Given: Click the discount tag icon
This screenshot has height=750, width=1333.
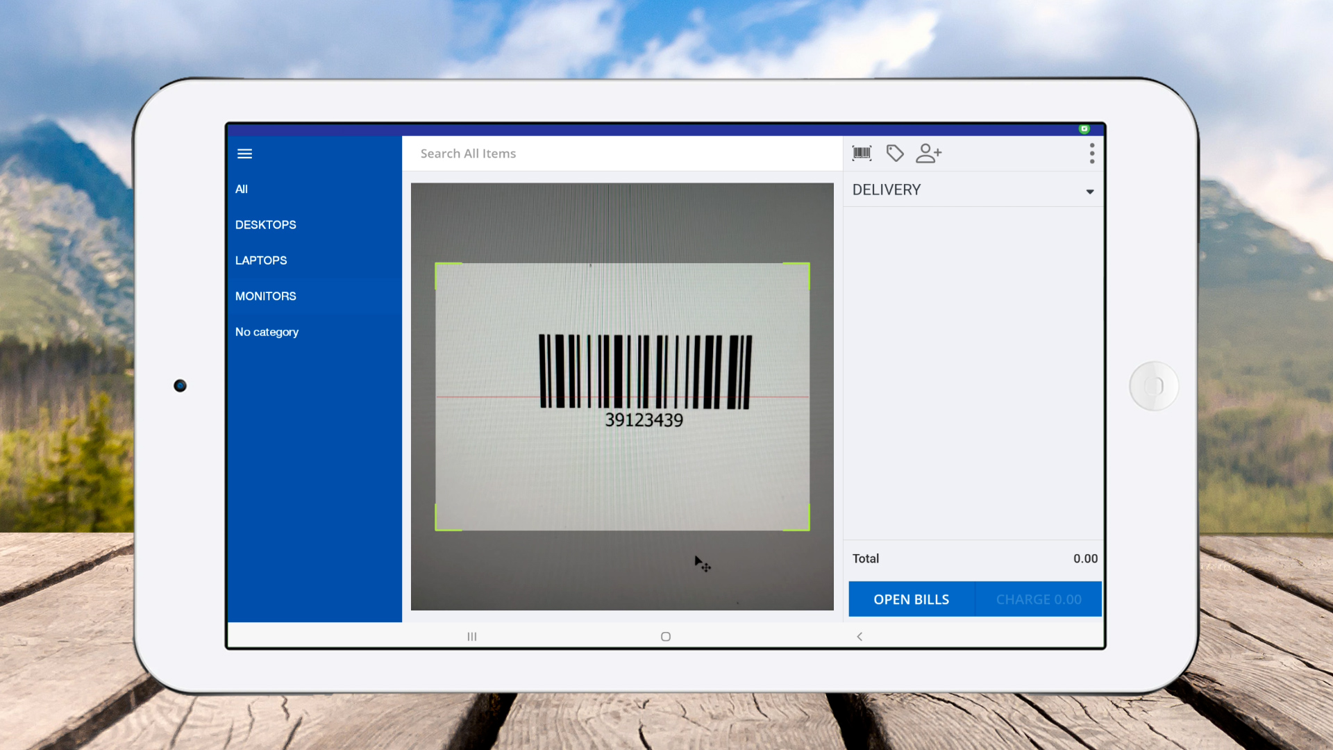Looking at the screenshot, I should point(895,153).
